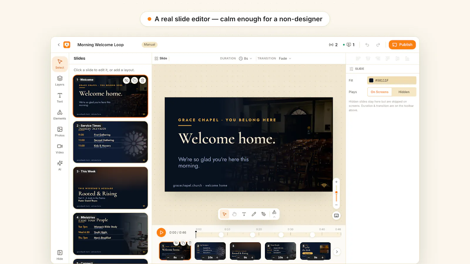Align objects to horizontal center
470x264 pixels.
(368, 58)
